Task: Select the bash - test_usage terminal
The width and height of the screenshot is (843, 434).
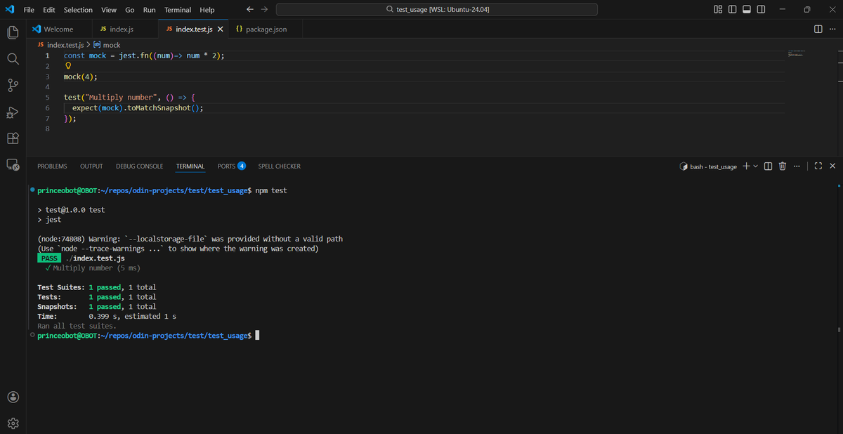Action: pos(709,166)
